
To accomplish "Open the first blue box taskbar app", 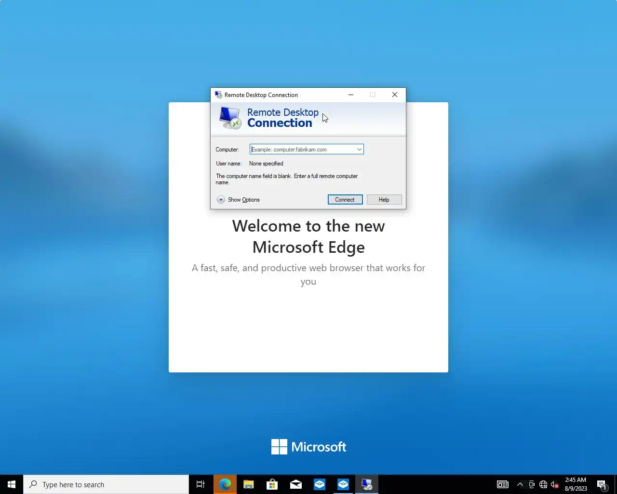I will tap(320, 484).
